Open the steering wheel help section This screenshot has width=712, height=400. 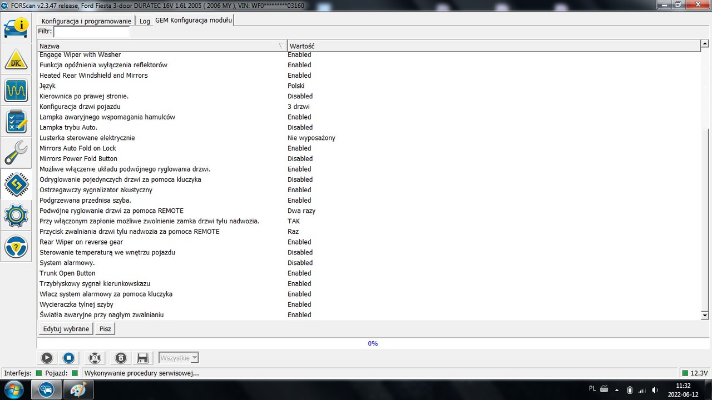(16, 247)
